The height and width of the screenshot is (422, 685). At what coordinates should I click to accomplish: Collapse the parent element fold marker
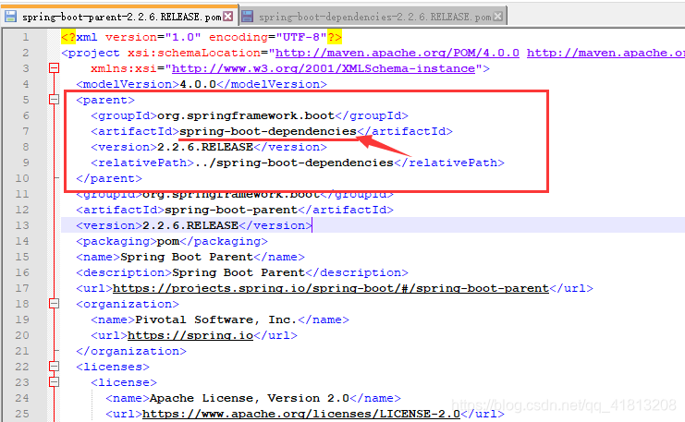click(54, 100)
